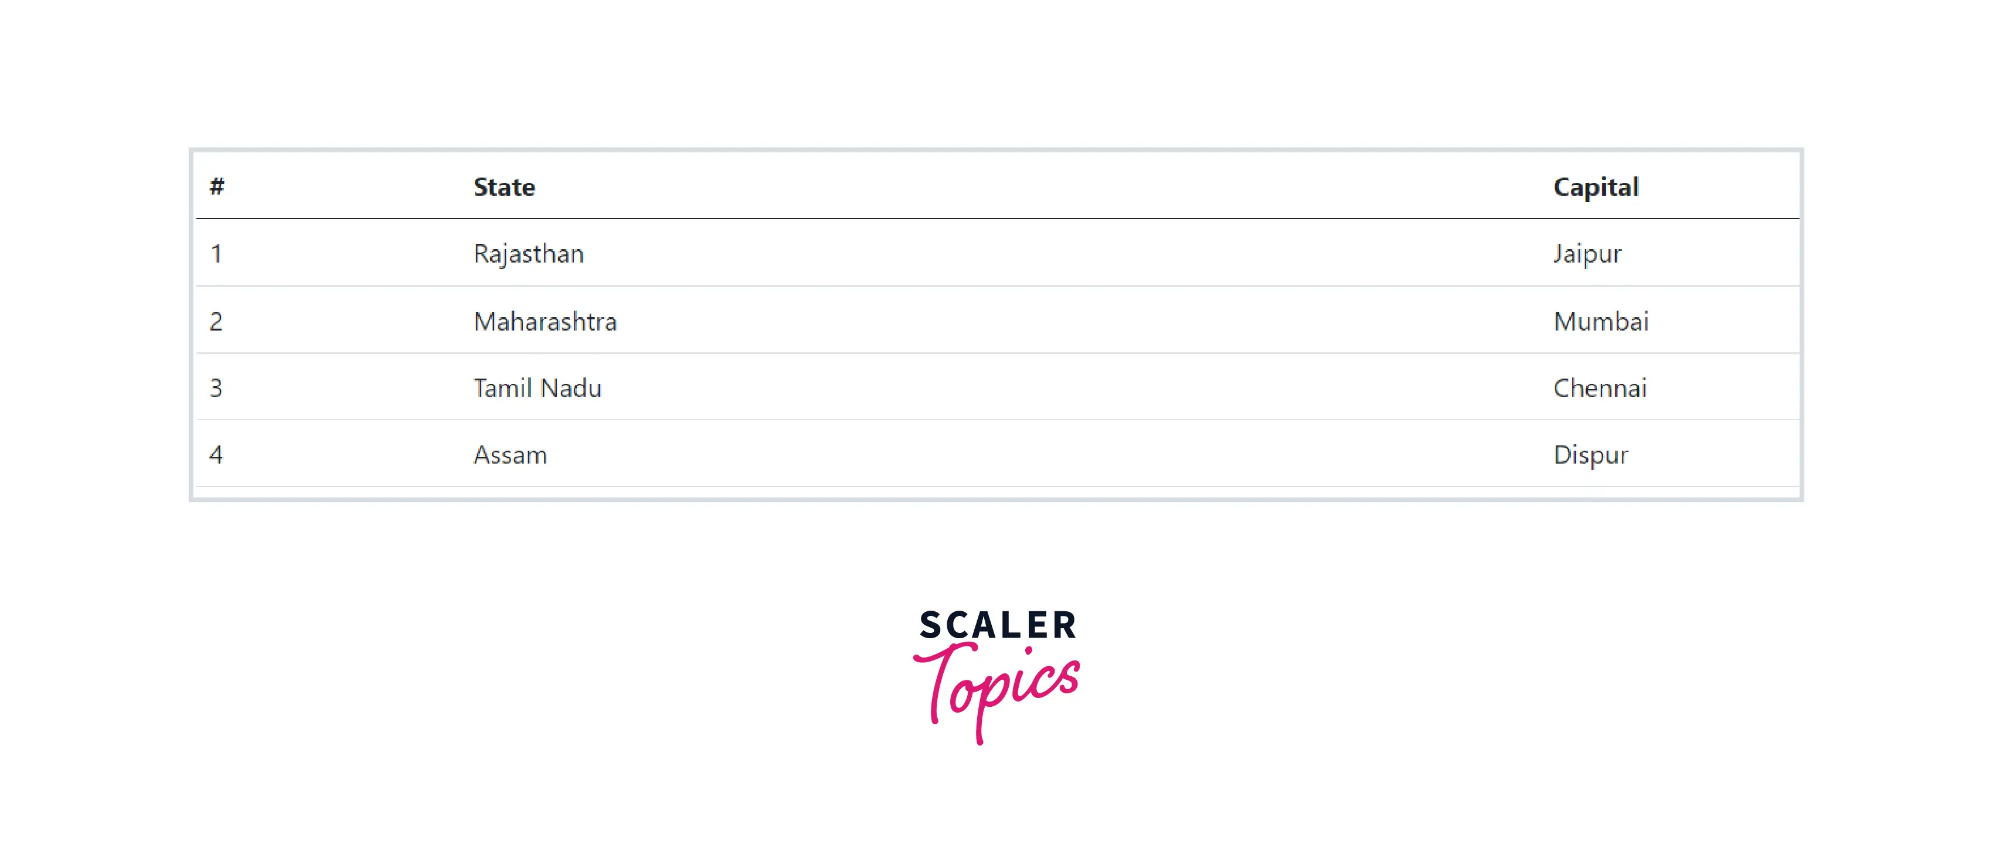Viewport: 1993px width, 858px height.
Task: Choose the Maharashtra cell
Action: click(545, 321)
